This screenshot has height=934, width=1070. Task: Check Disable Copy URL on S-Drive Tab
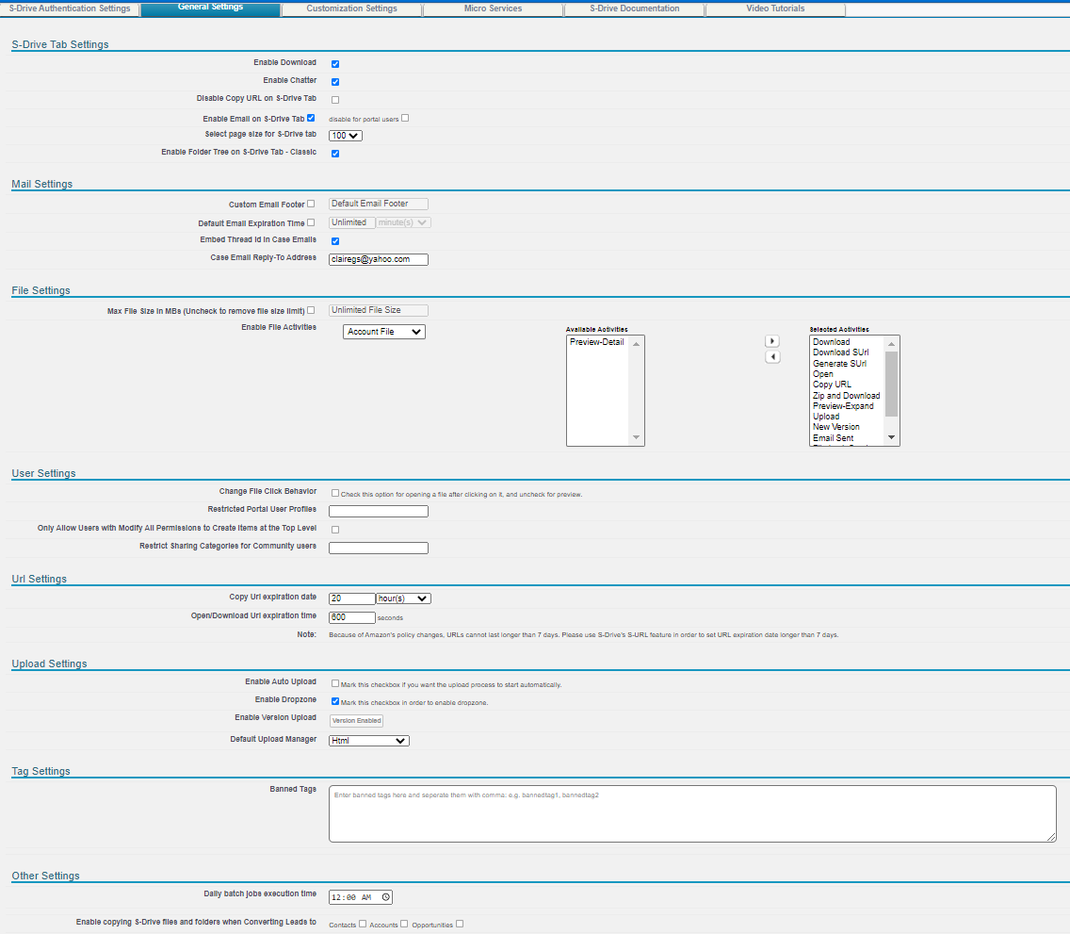335,100
